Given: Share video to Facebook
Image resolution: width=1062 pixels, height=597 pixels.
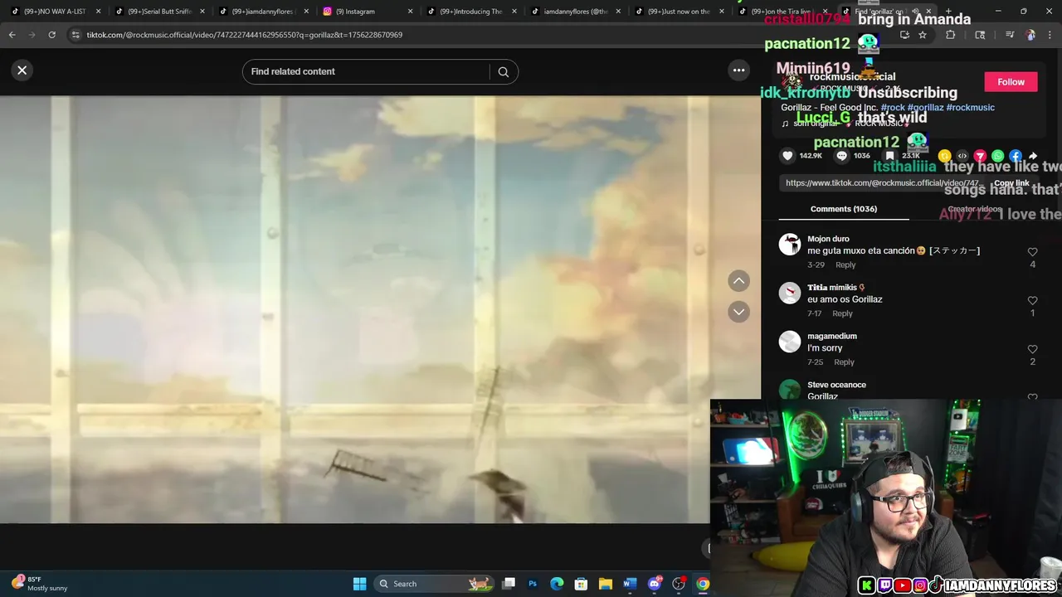Looking at the screenshot, I should tap(1016, 156).
